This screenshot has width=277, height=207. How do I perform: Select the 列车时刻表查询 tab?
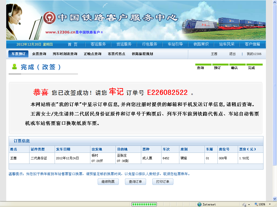tap(65, 54)
